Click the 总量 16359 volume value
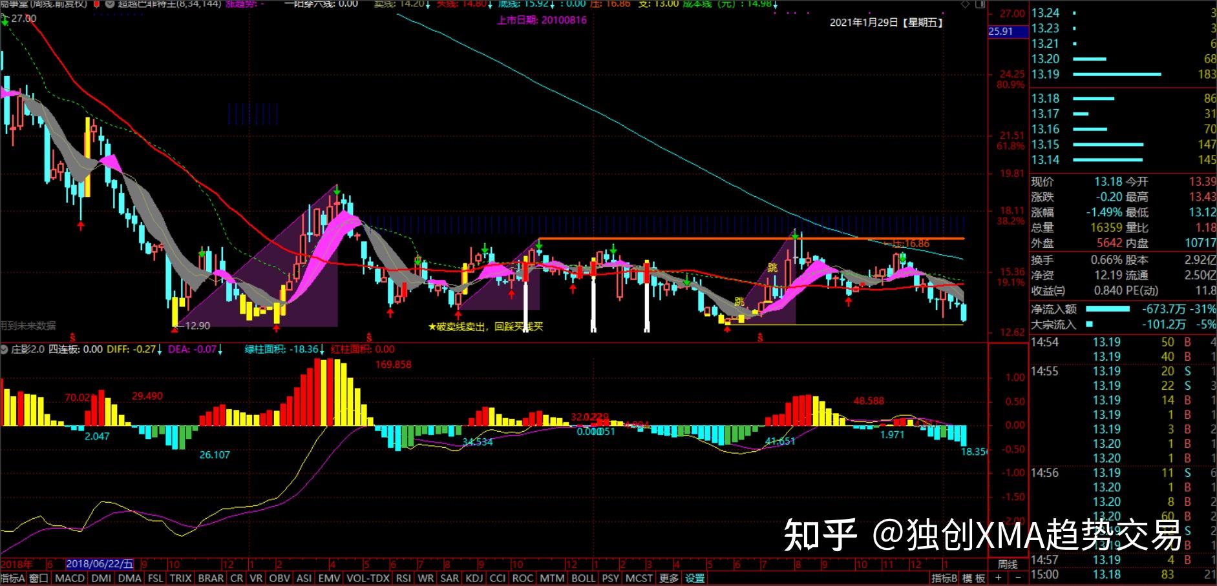The width and height of the screenshot is (1217, 586). point(1106,228)
